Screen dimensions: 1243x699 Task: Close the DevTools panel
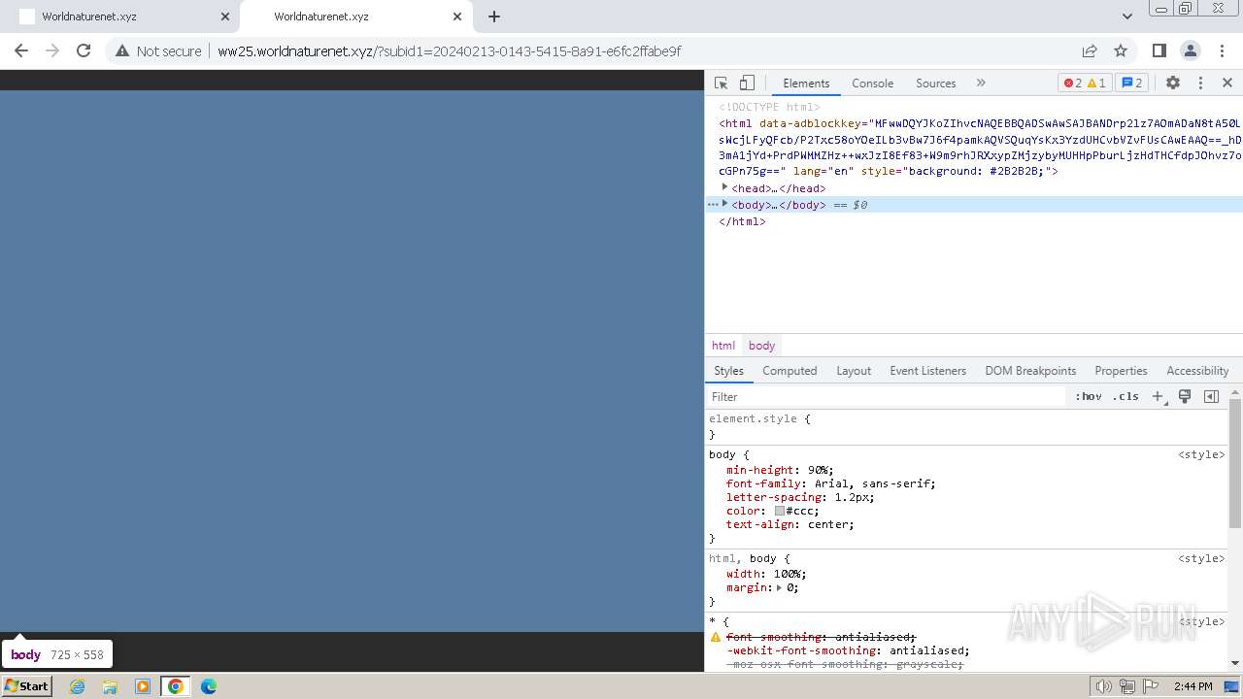pyautogui.click(x=1227, y=83)
